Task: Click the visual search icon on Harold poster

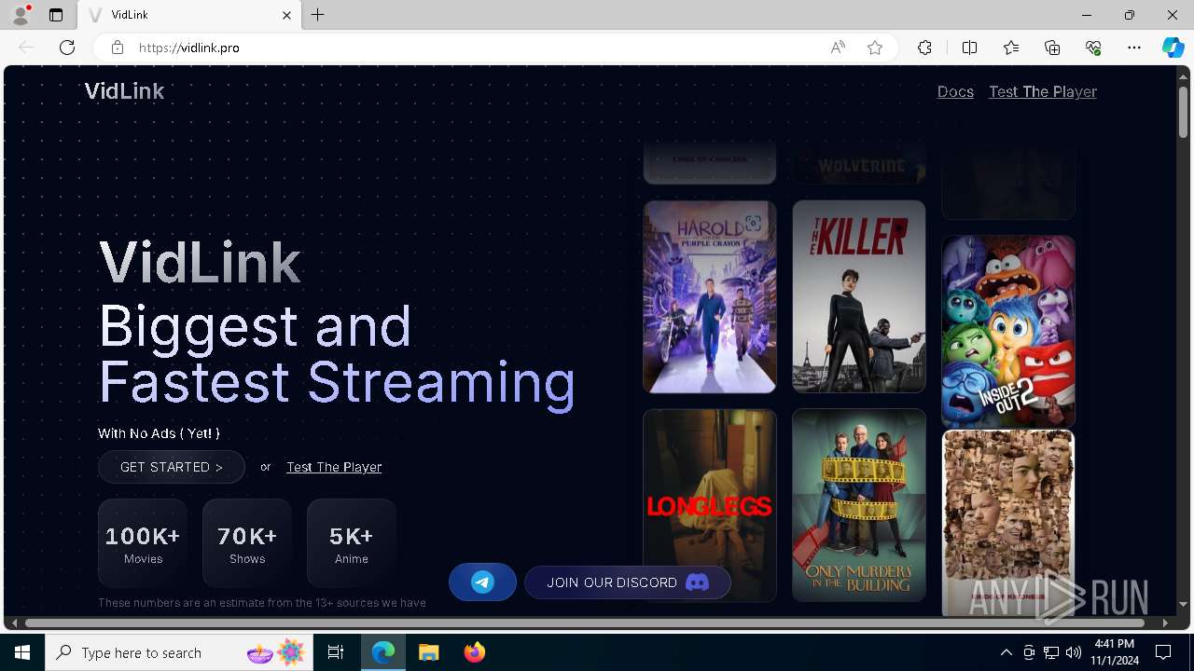Action: pos(753,223)
